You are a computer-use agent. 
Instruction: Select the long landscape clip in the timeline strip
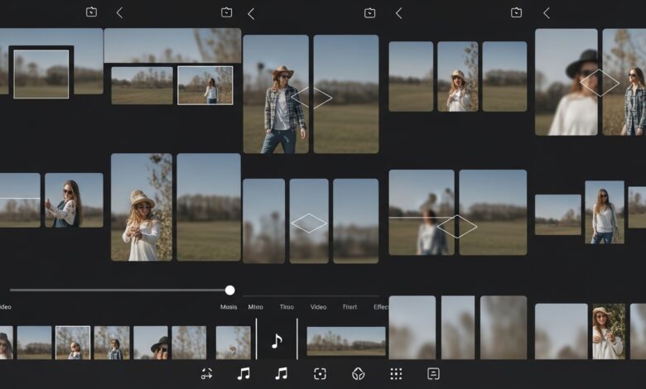(345, 341)
